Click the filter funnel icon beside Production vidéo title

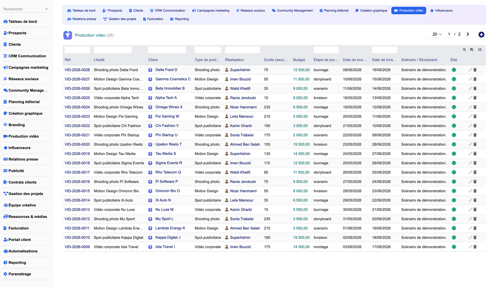[68, 35]
